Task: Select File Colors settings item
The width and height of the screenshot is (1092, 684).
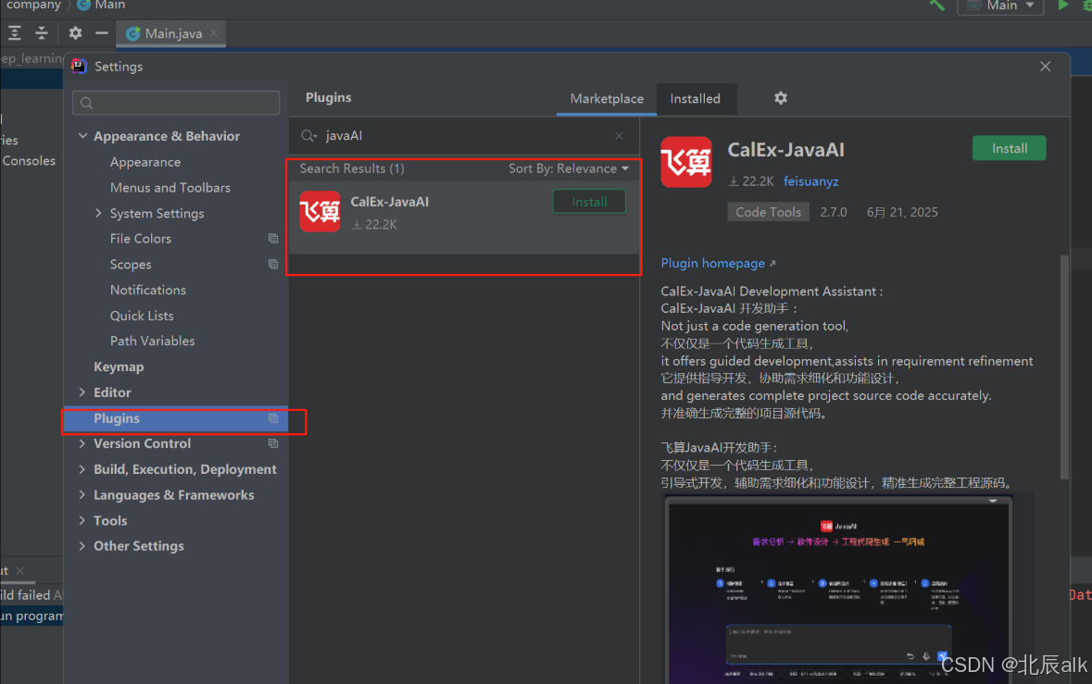Action: click(140, 239)
